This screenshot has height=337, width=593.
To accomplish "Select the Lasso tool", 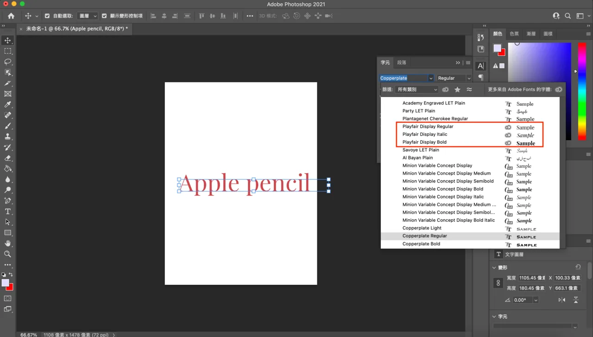I will 8,62.
